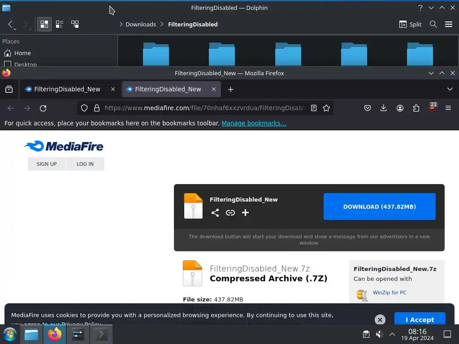Open Firefox application menu
The height and width of the screenshot is (344, 459).
click(448, 108)
